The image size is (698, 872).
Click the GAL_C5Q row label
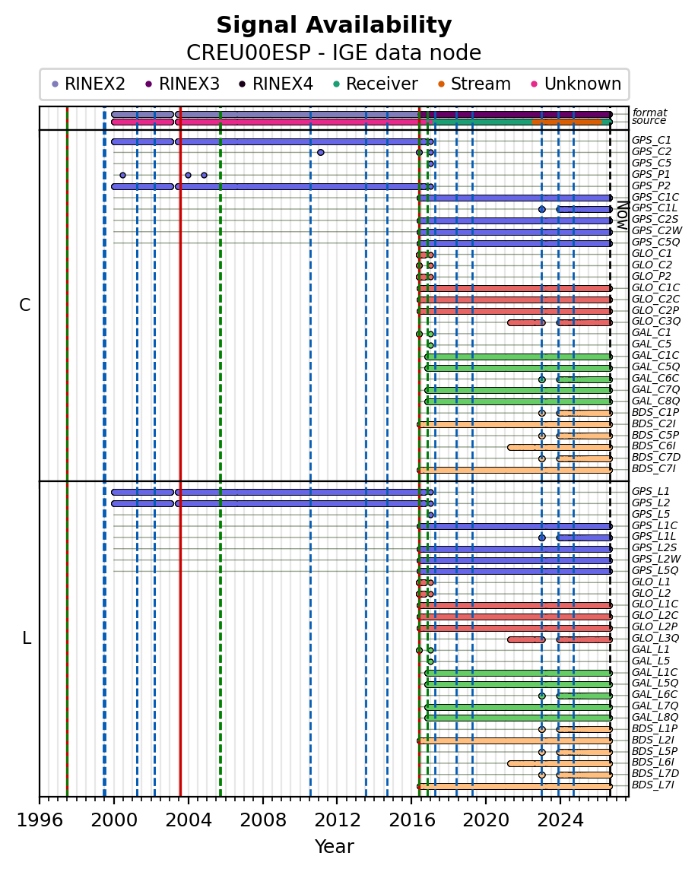point(655,366)
